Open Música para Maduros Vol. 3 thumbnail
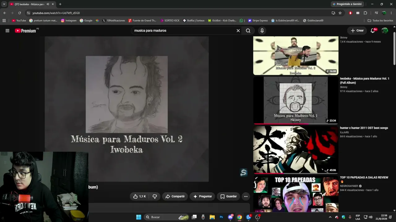 coord(296,56)
